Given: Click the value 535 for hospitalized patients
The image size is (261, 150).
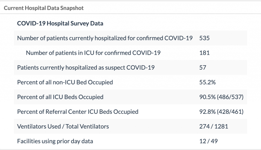Looking at the screenshot, I should (x=204, y=38).
